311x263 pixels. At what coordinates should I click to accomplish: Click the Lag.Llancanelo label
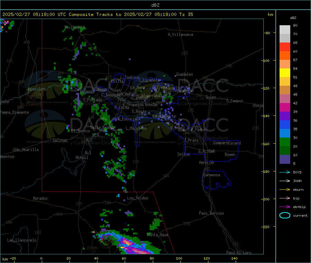tap(22, 240)
